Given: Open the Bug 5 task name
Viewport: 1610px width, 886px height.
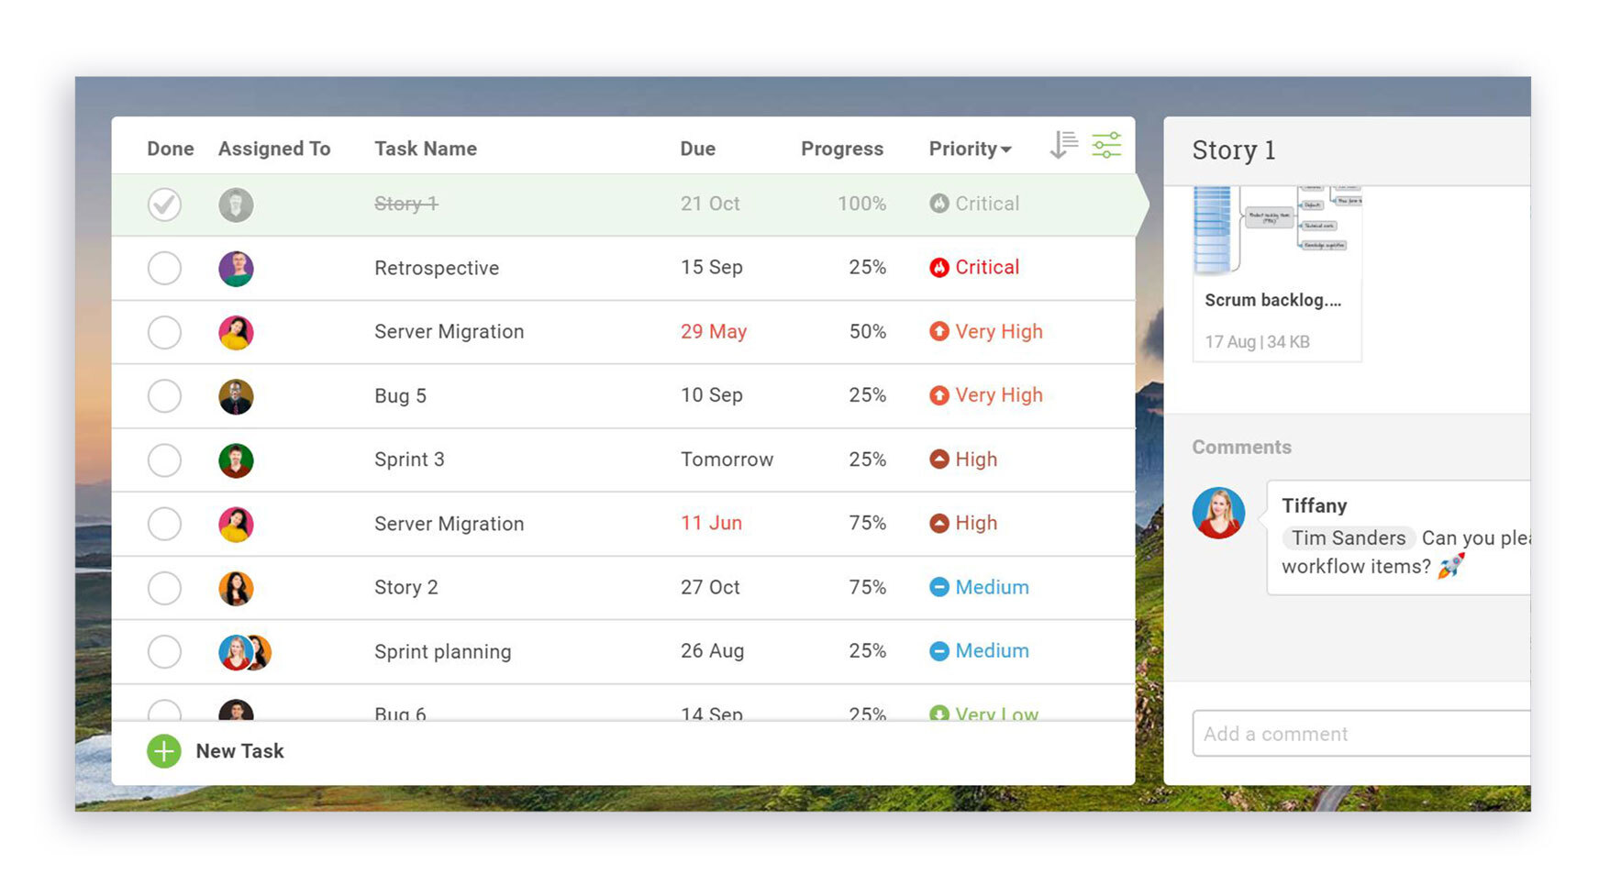Looking at the screenshot, I should click(x=400, y=395).
